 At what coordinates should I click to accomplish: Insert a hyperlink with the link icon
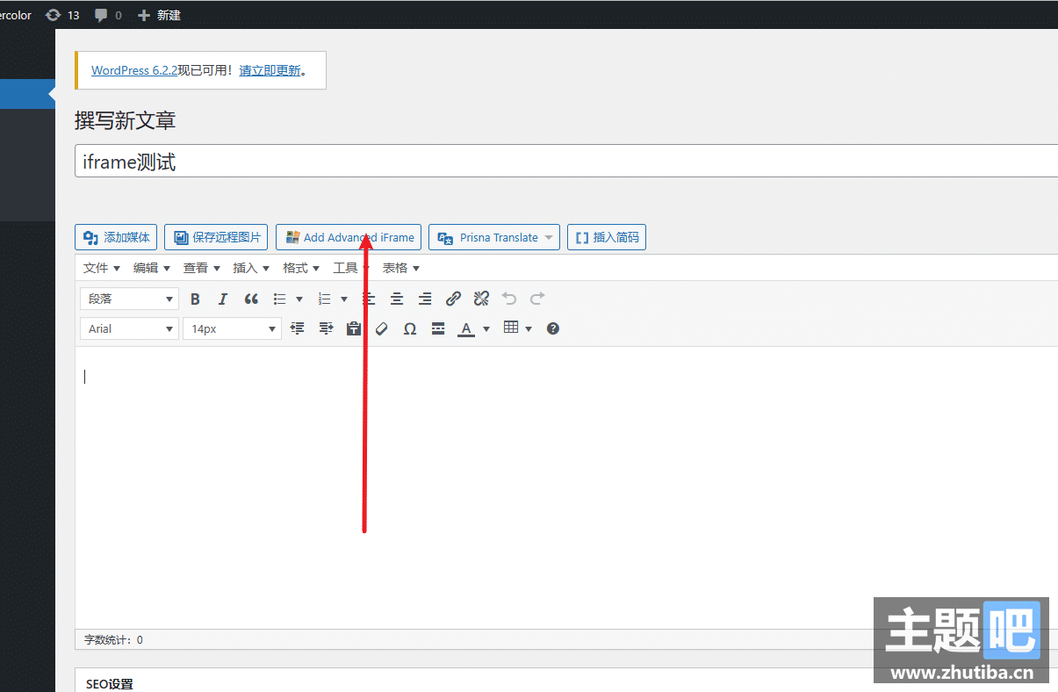(x=453, y=299)
